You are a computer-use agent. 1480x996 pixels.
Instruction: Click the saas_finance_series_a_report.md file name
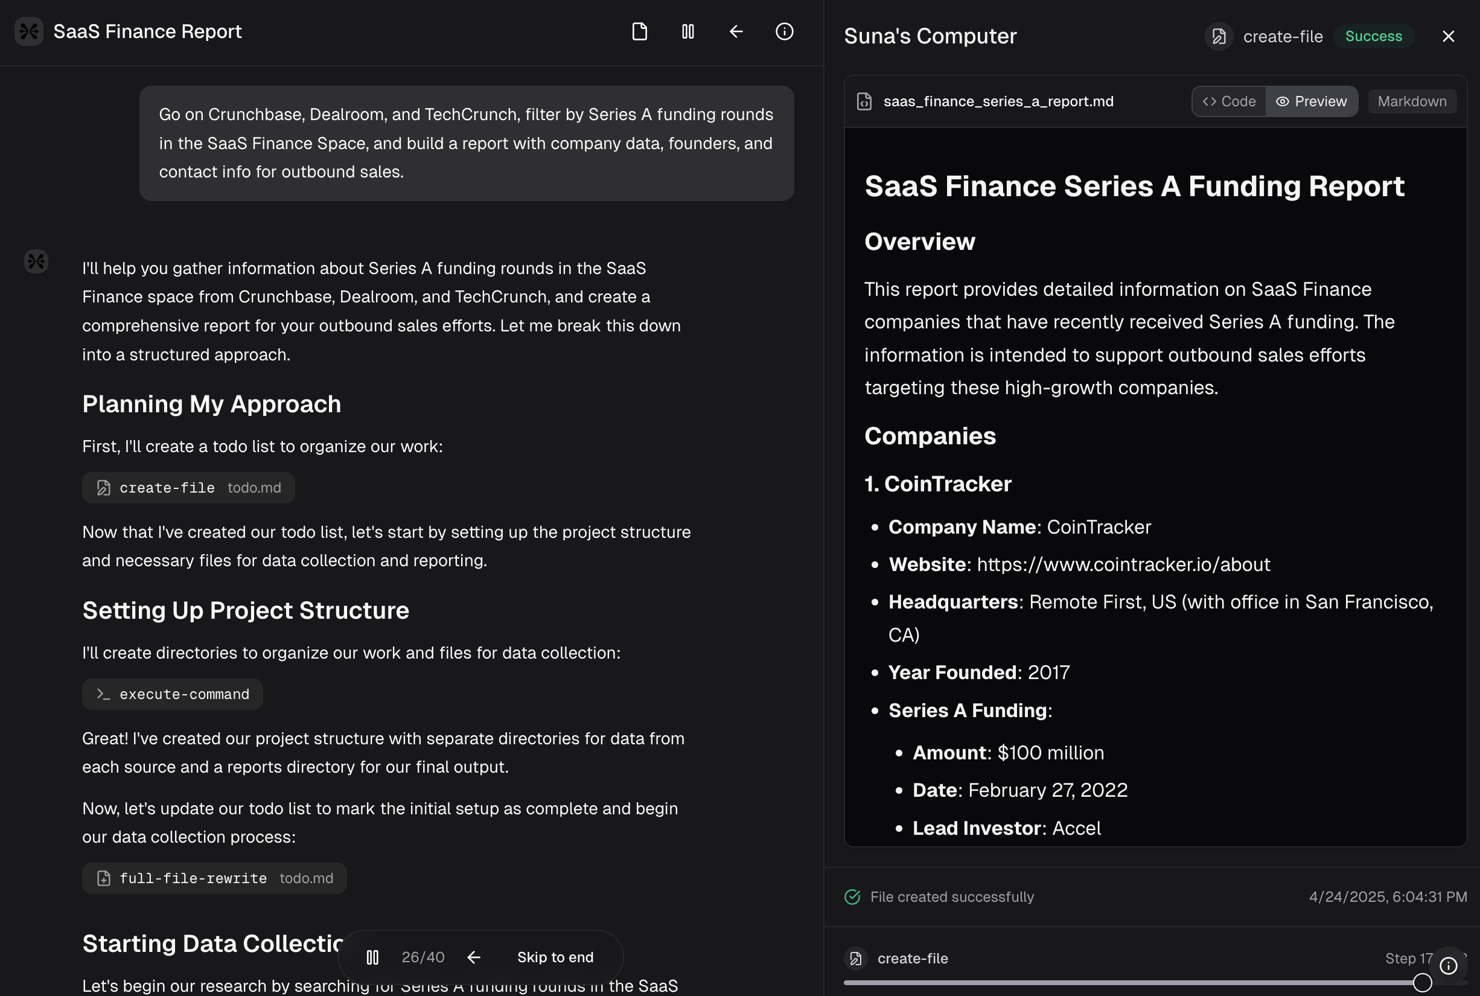pos(998,101)
